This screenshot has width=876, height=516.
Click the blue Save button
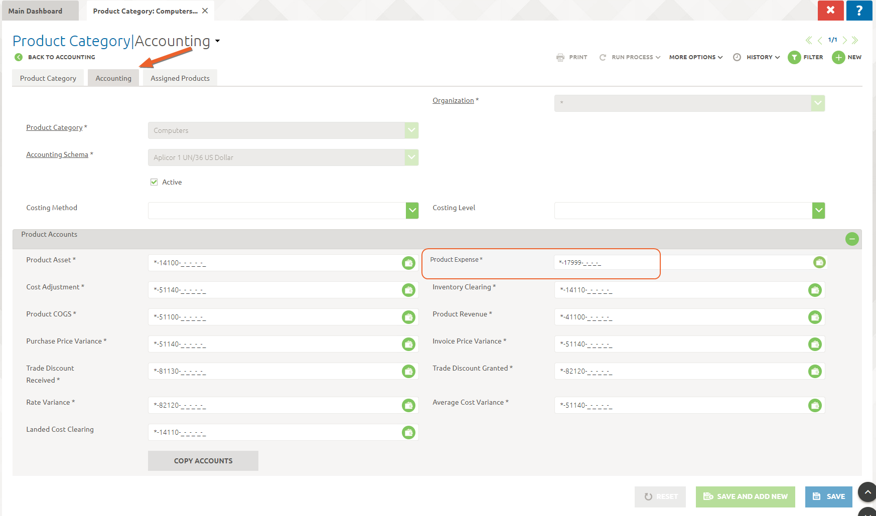click(x=828, y=496)
